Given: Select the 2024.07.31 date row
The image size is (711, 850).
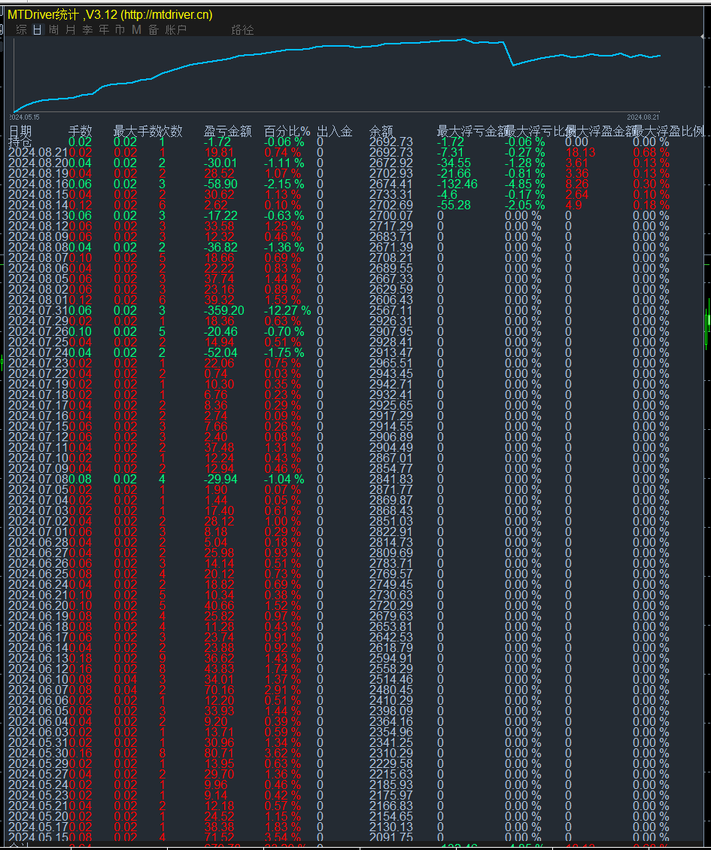Looking at the screenshot, I should pos(38,311).
